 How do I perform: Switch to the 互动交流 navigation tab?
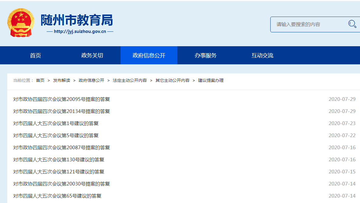tap(262, 55)
